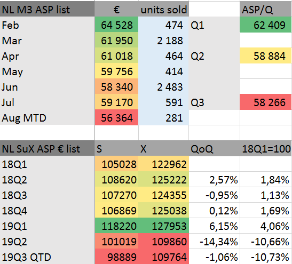Screen dimensions: 292x264
Task: Select the 18Q1 X value 122962
Action: tap(163, 164)
